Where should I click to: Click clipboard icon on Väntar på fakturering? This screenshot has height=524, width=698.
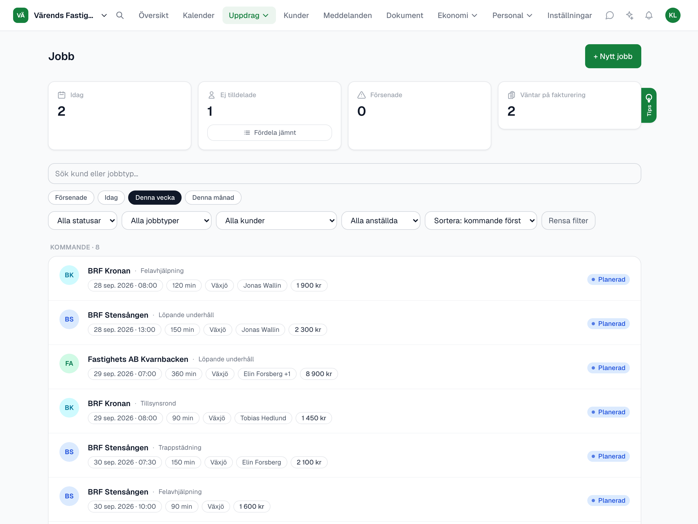click(512, 95)
